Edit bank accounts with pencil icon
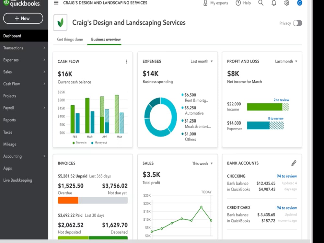This screenshot has width=324, height=243. tap(294, 163)
